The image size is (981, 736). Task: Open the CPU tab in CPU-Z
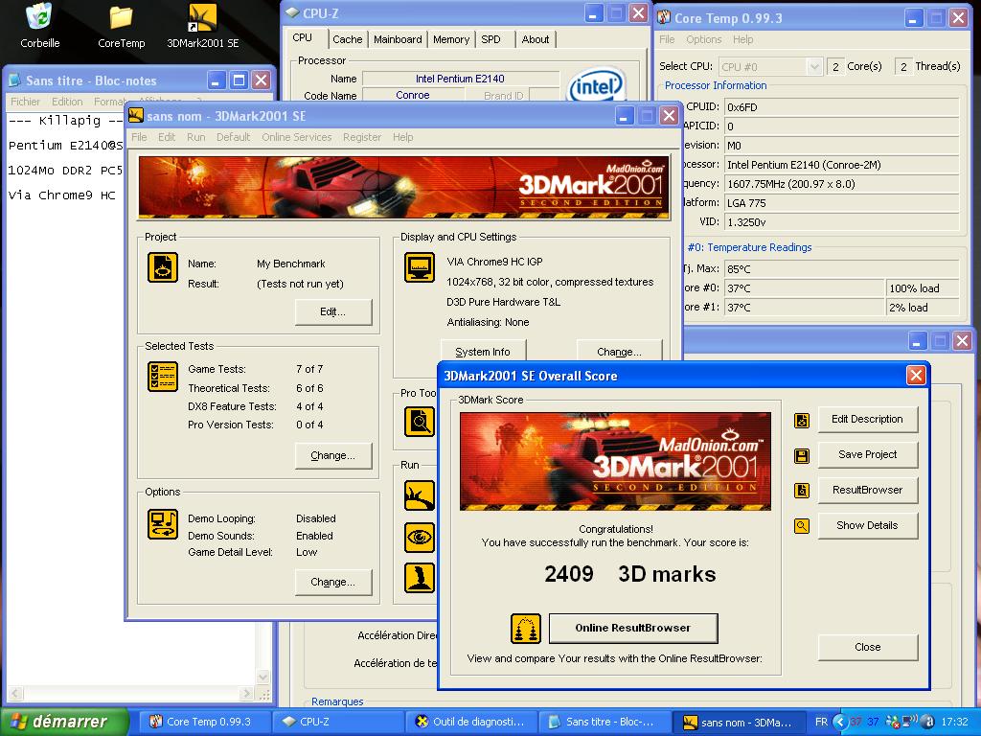302,38
